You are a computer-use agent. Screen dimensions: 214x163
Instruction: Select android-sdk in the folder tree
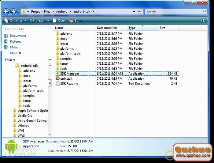click(27, 66)
